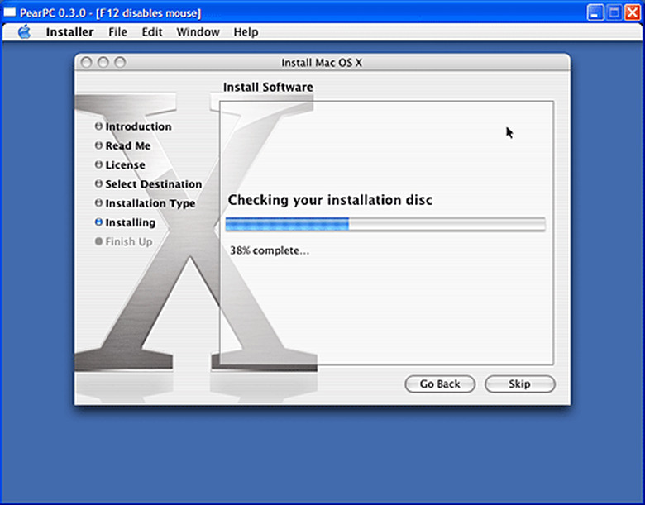This screenshot has width=645, height=505.
Task: Click the Introduction step bullet
Action: (x=98, y=126)
